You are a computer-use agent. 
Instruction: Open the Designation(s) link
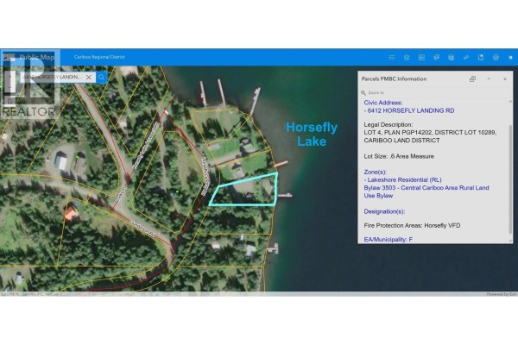[384, 211]
